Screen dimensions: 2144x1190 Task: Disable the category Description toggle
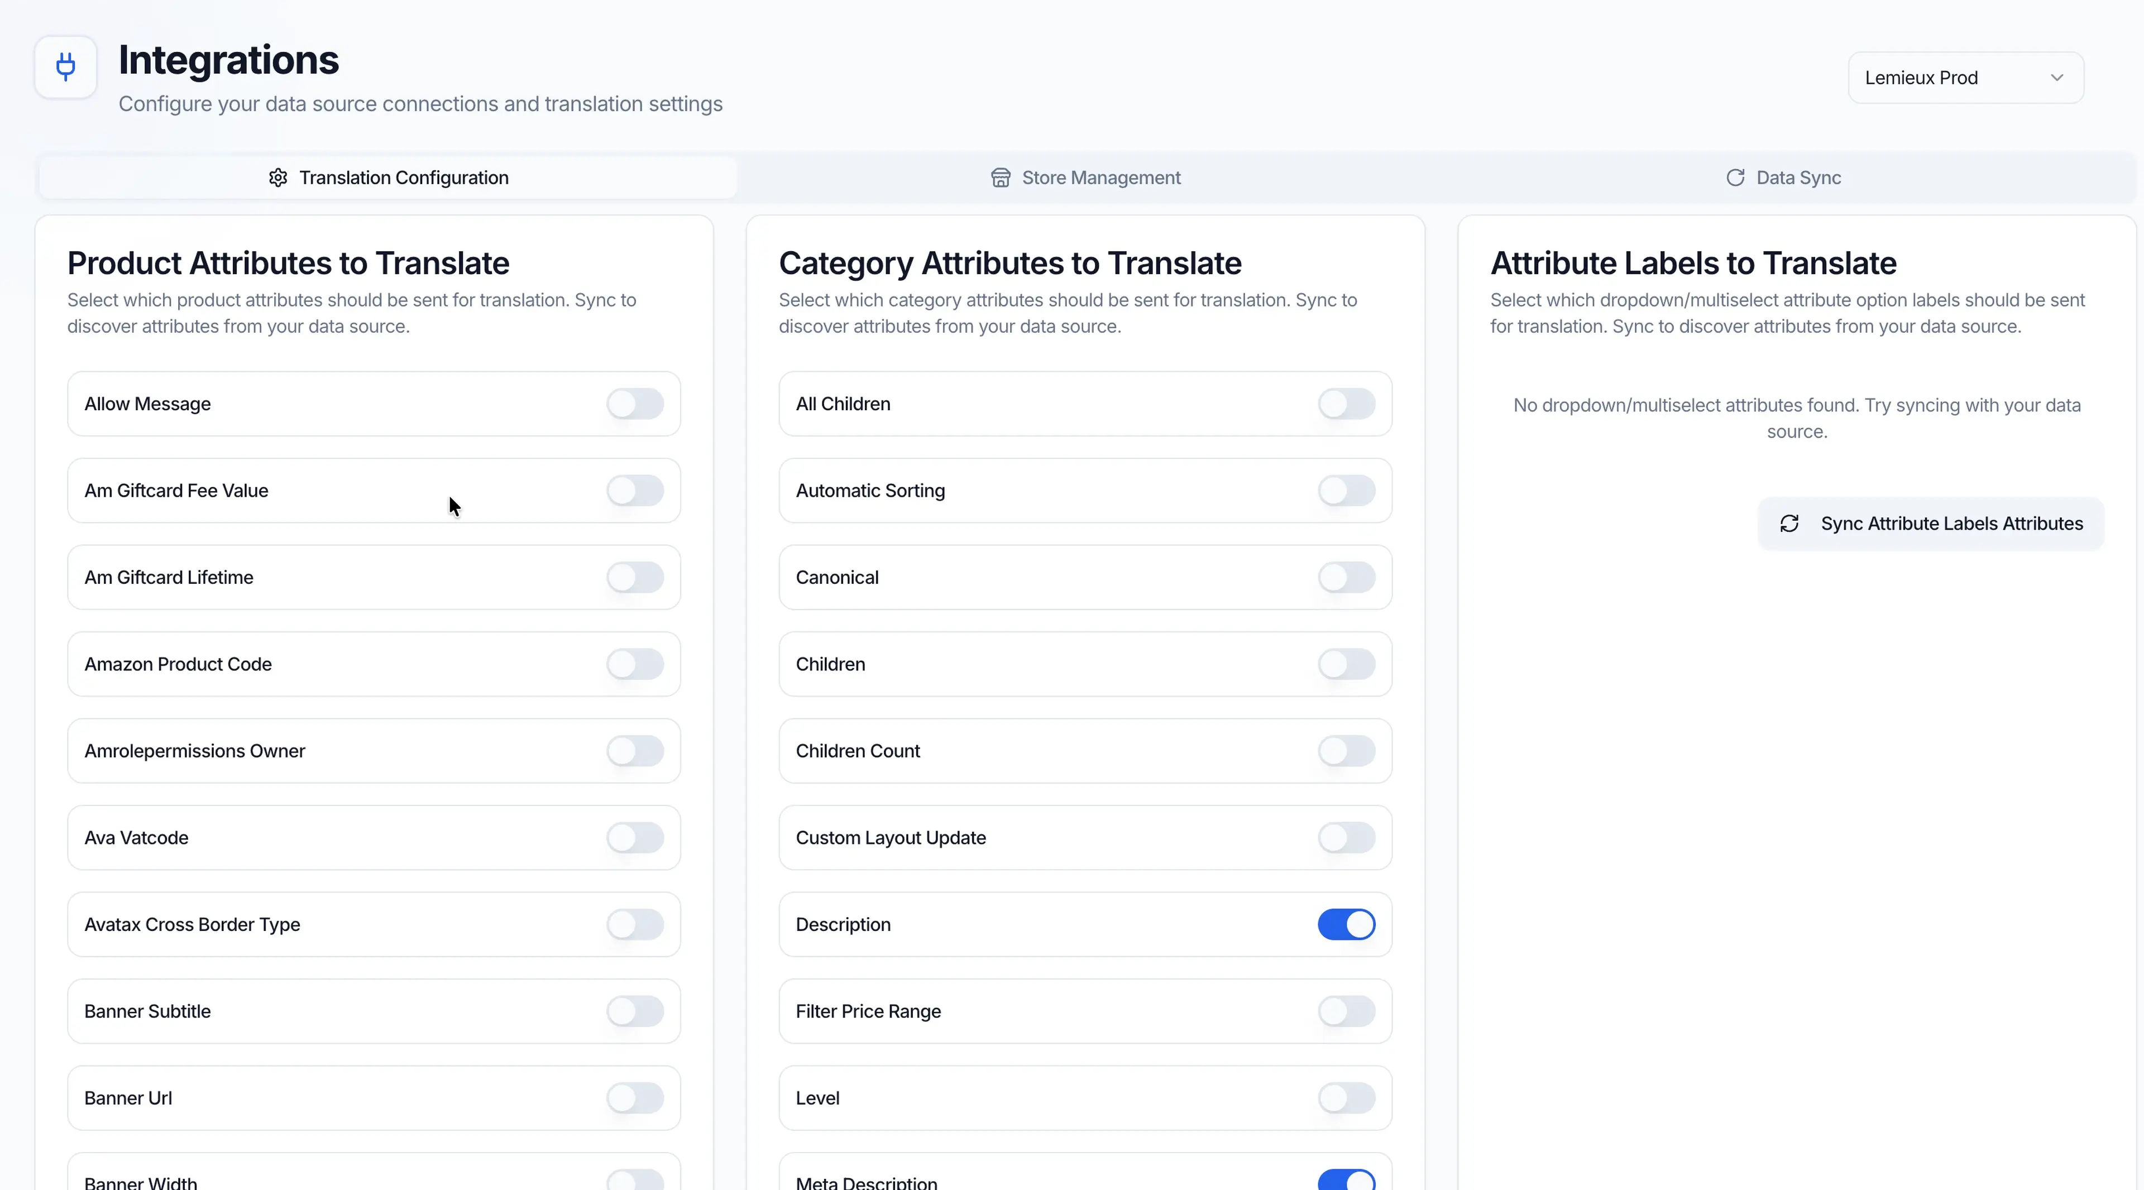(1347, 924)
